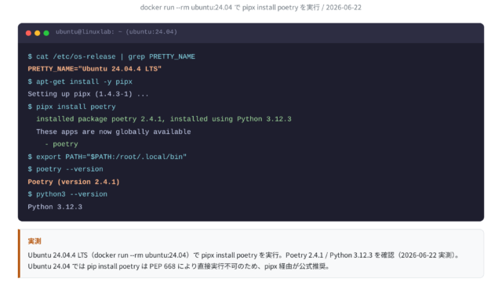Click the PRETTY_NAME="Ubuntu 24.04.4 LTS" output line

(x=94, y=69)
